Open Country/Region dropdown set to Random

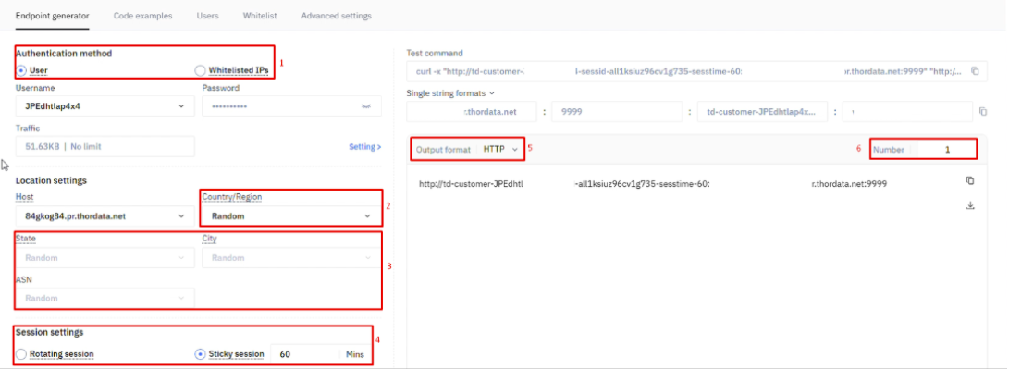click(291, 215)
